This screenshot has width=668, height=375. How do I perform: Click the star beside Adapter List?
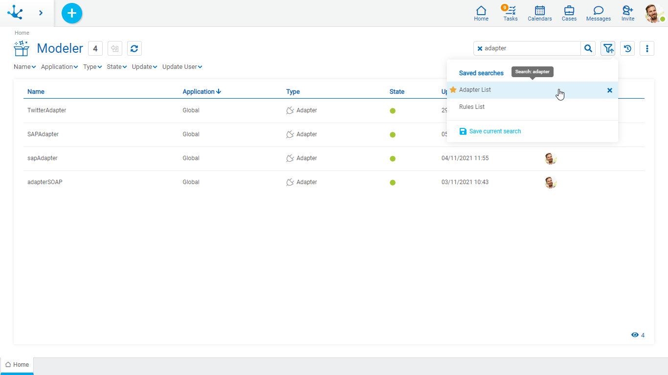click(x=453, y=90)
